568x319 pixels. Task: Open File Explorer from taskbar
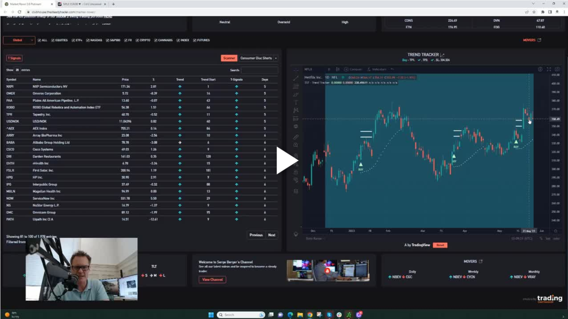point(300,315)
